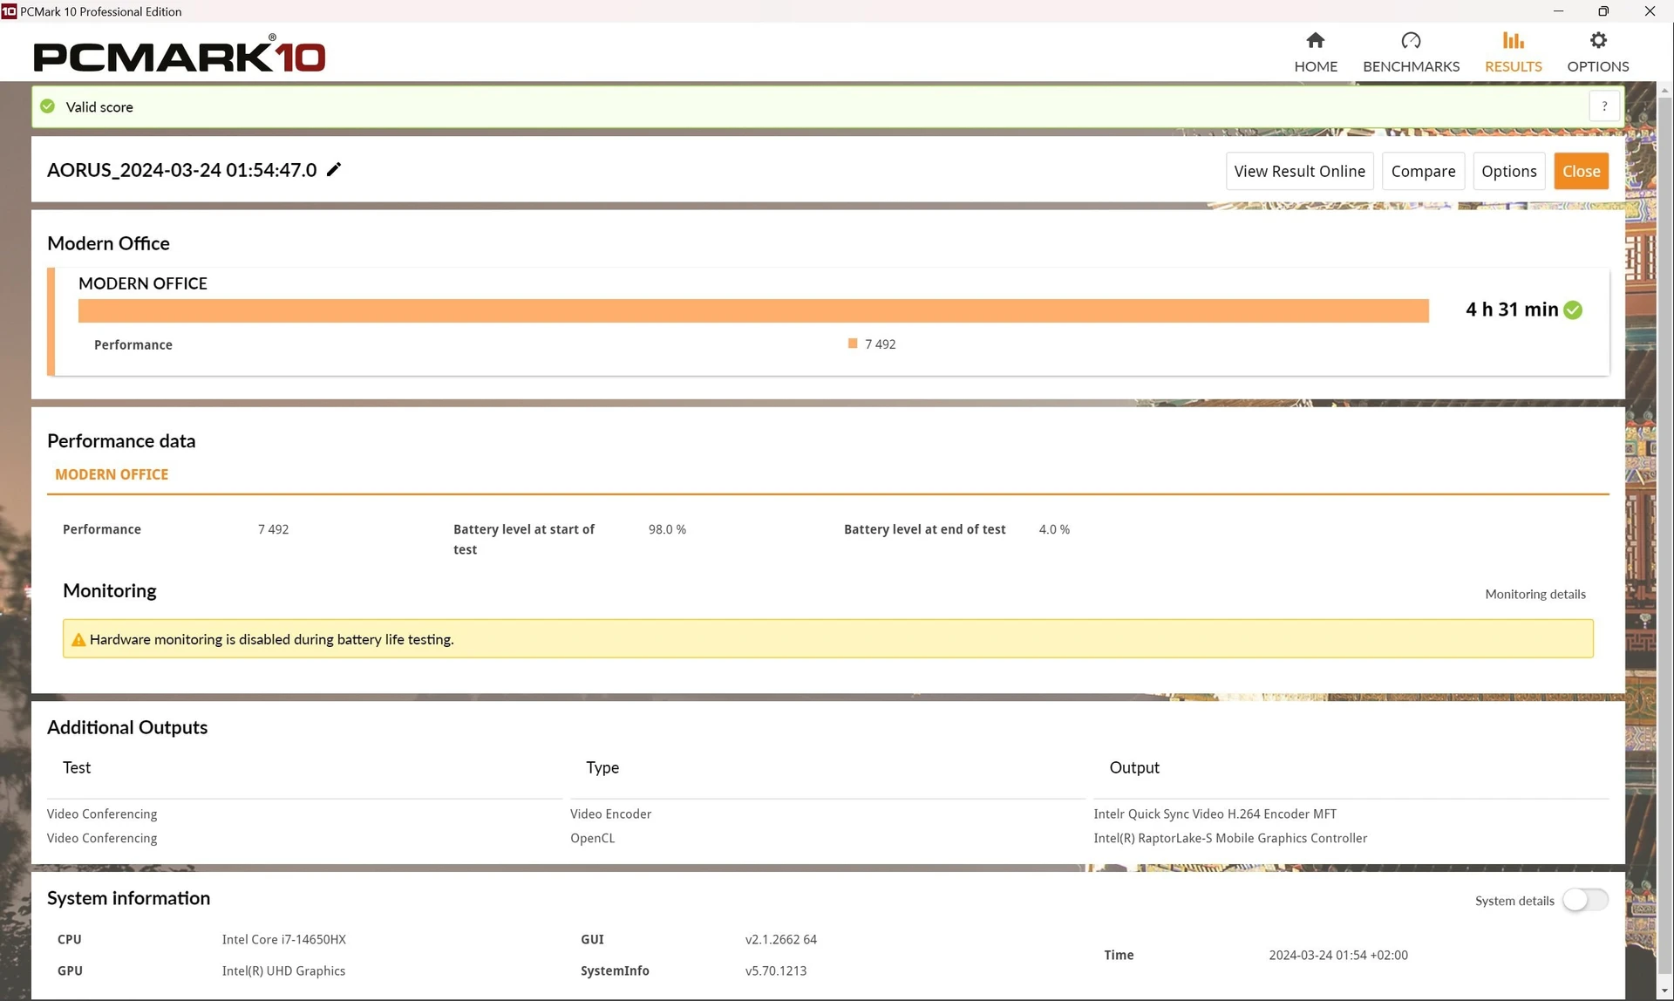Click the green valid score checkmark icon

click(x=48, y=106)
